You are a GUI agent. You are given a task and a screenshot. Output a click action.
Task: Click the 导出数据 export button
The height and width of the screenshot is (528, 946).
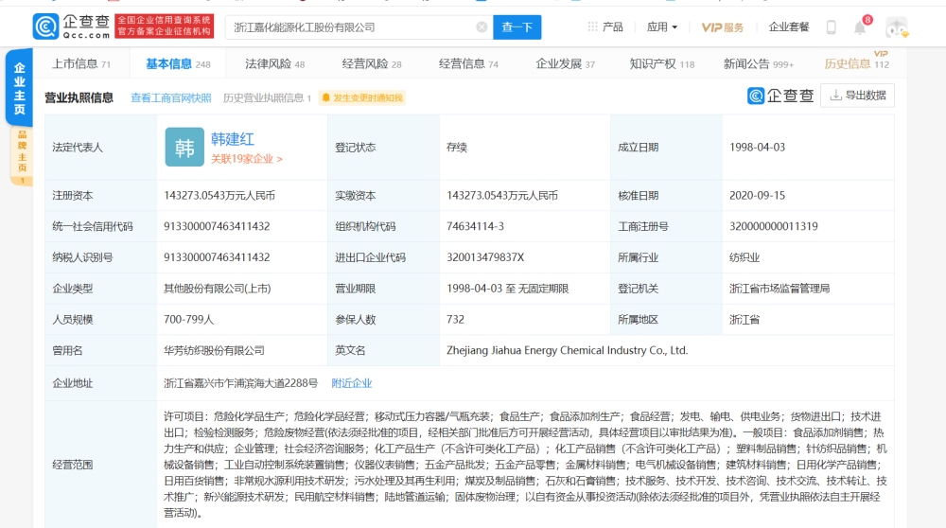[x=857, y=96]
